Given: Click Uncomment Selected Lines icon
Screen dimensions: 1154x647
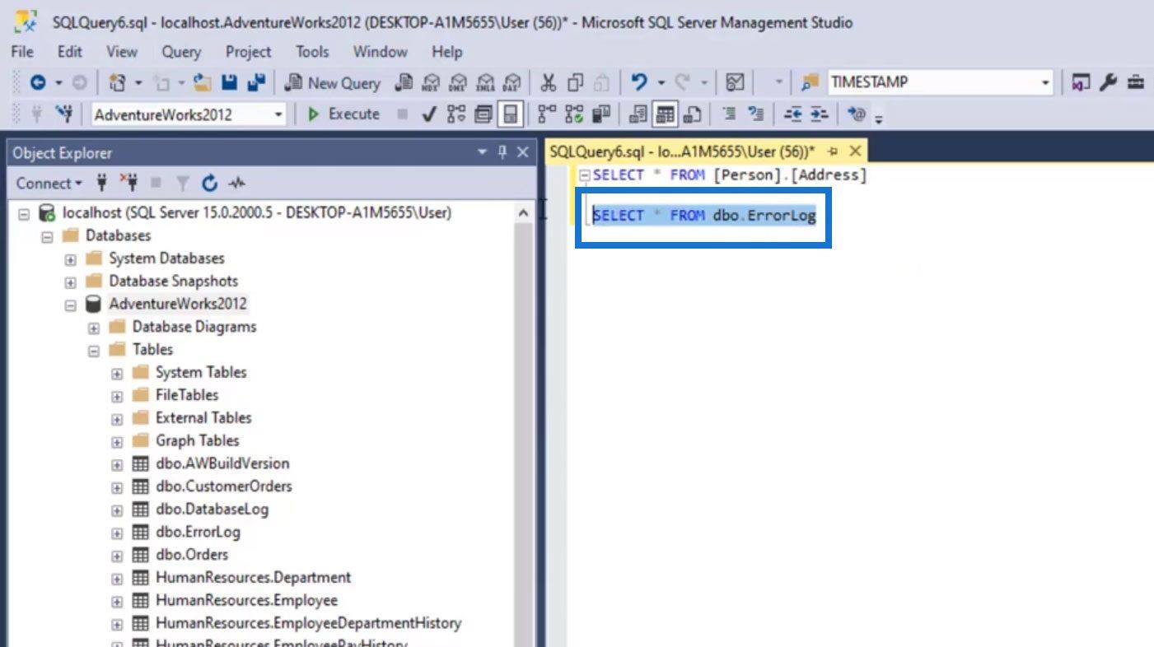Looking at the screenshot, I should [x=756, y=114].
